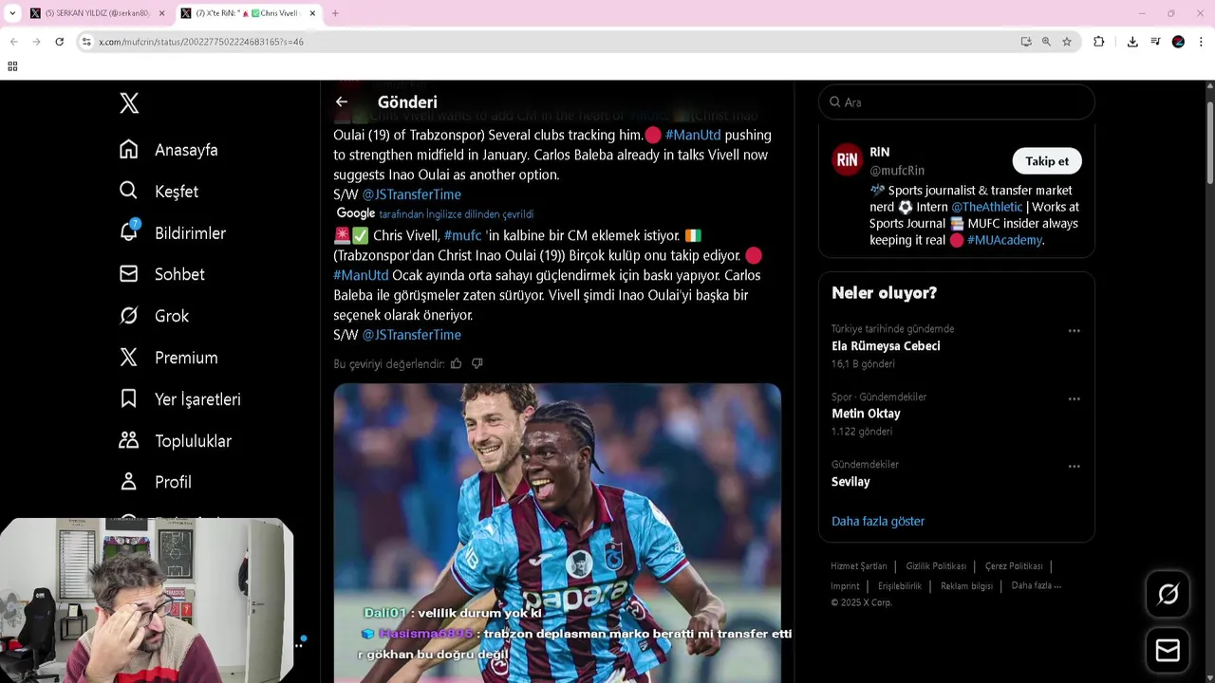Viewport: 1215px width, 683px height.
Task: Open more options for Sevilay trend
Action: [x=1074, y=467]
